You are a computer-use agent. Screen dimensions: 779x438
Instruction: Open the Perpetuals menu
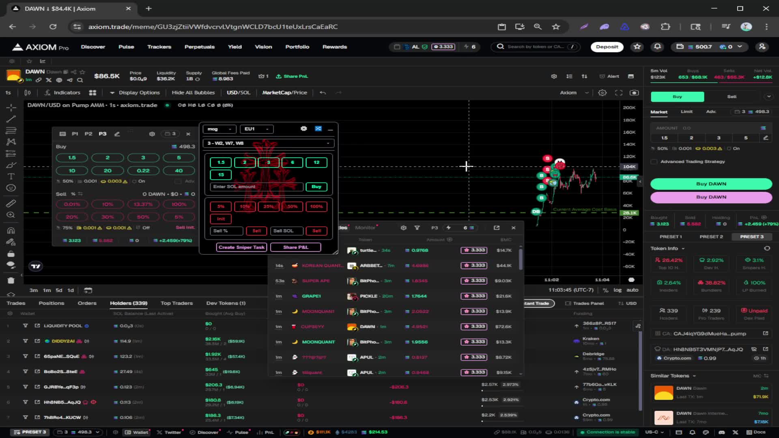[x=199, y=47]
